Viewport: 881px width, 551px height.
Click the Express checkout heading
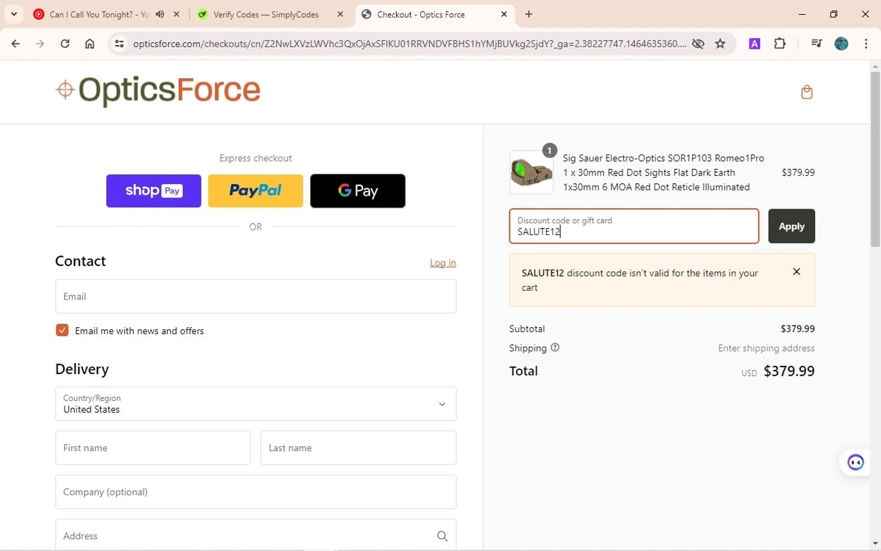(255, 158)
